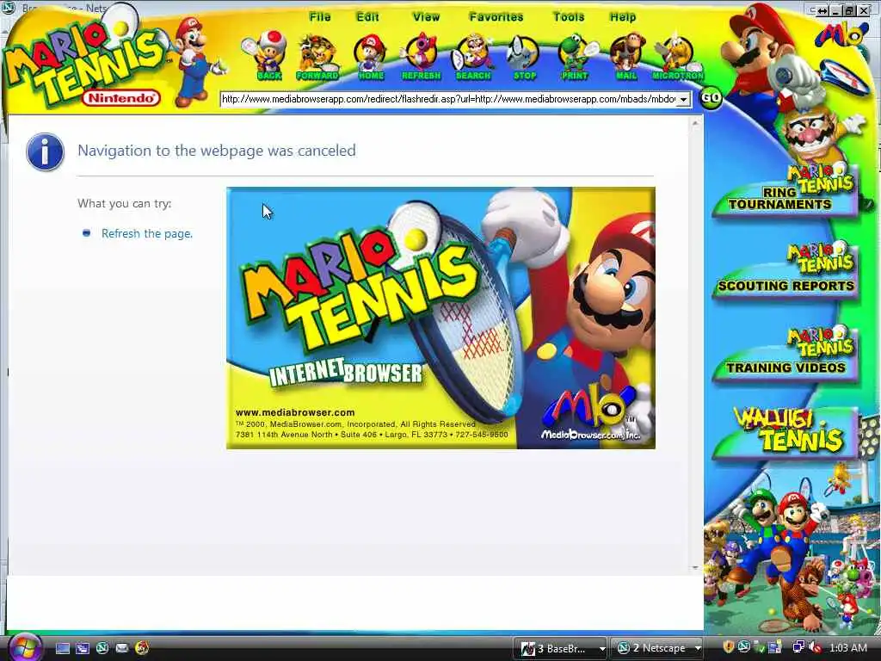Open the View menu
Screen dimensions: 881x661
coord(426,17)
